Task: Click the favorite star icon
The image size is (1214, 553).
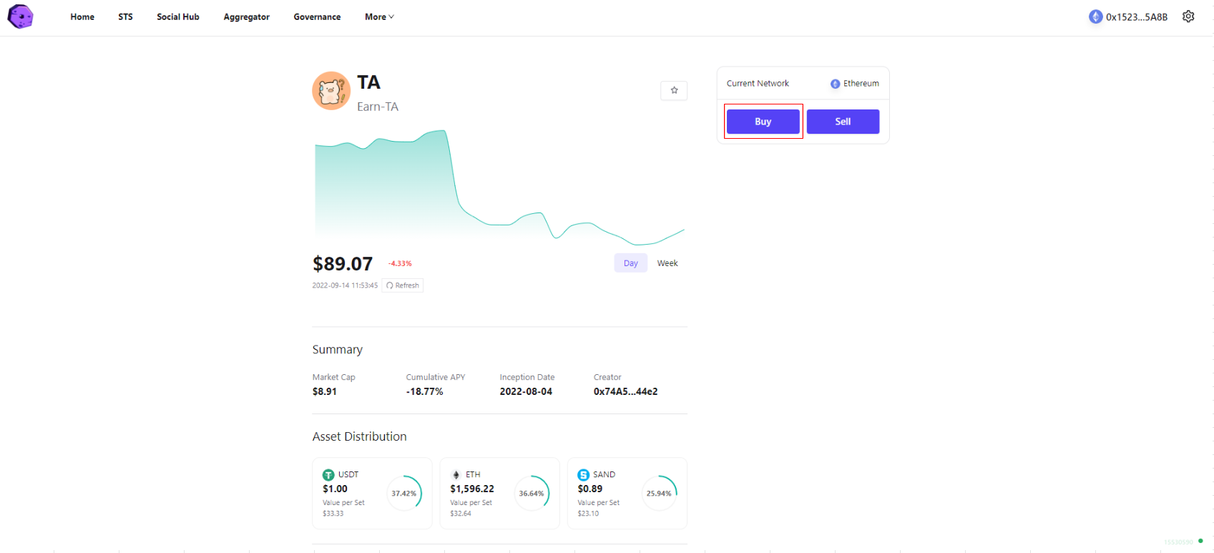Action: click(674, 90)
